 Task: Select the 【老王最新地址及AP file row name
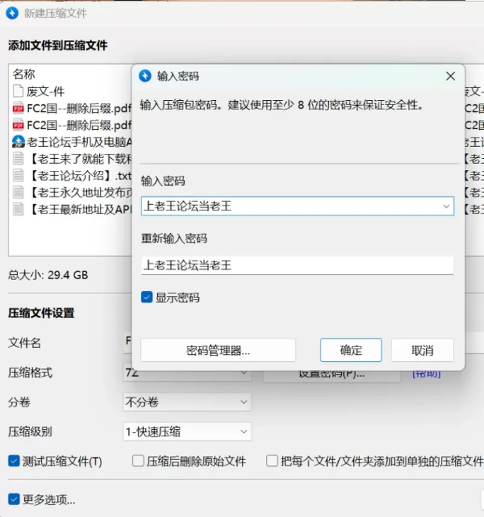(x=82, y=209)
